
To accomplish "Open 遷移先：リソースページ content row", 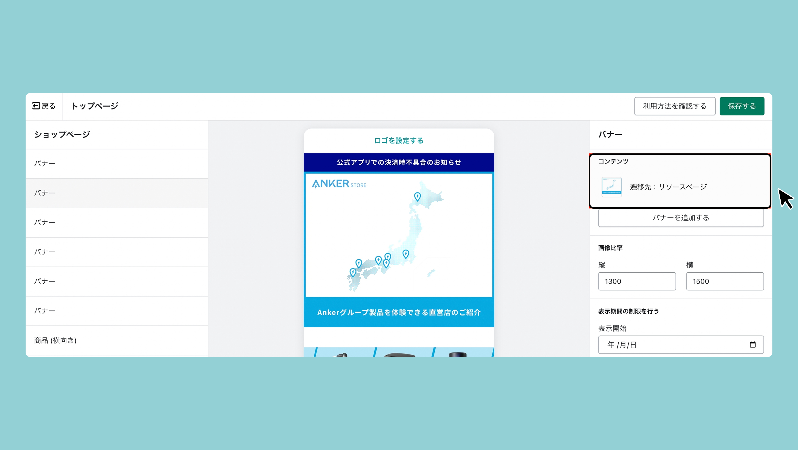I will point(680,187).
